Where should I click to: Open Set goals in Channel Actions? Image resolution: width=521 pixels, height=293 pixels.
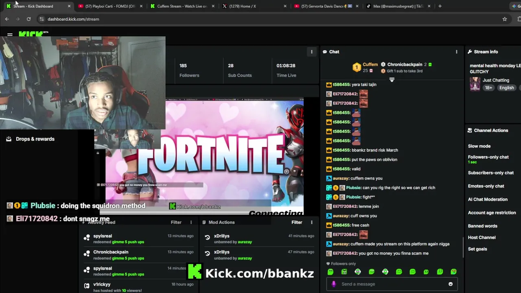point(477,249)
